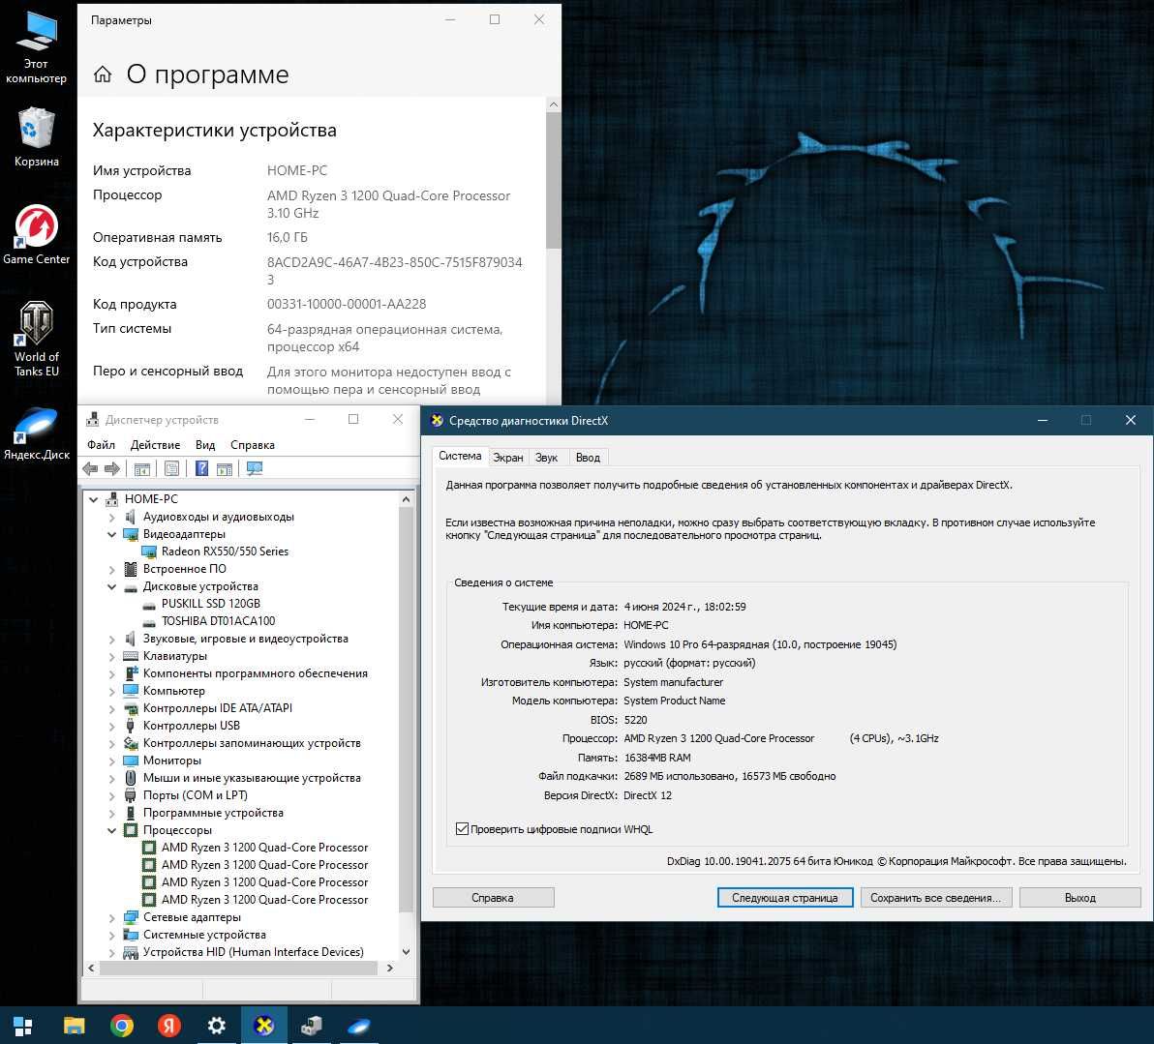Switch to the Экран tab in DirectX
This screenshot has height=1044, width=1154.
(508, 458)
